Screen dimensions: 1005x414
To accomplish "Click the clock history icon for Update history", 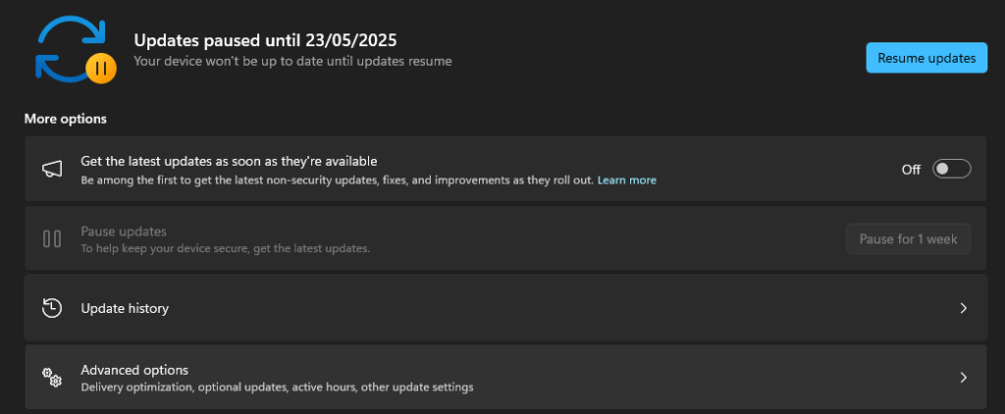I will [52, 308].
